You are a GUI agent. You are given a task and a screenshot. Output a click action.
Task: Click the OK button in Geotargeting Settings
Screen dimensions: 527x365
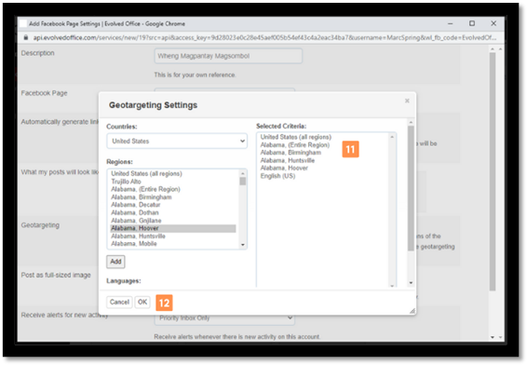[142, 302]
